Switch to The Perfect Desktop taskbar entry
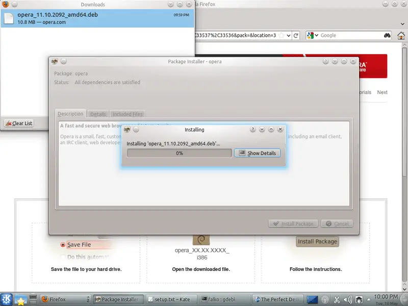The image size is (408, 306). tap(277, 299)
